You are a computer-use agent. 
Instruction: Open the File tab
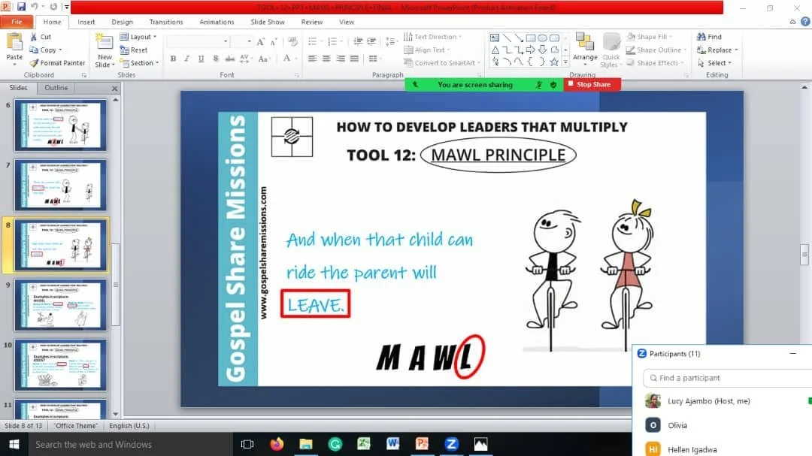pyautogui.click(x=17, y=22)
